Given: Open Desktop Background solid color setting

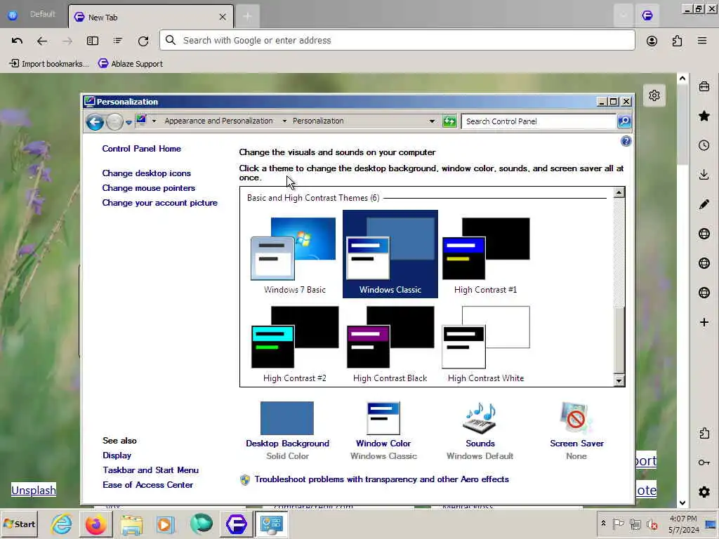Looking at the screenshot, I should point(287,431).
